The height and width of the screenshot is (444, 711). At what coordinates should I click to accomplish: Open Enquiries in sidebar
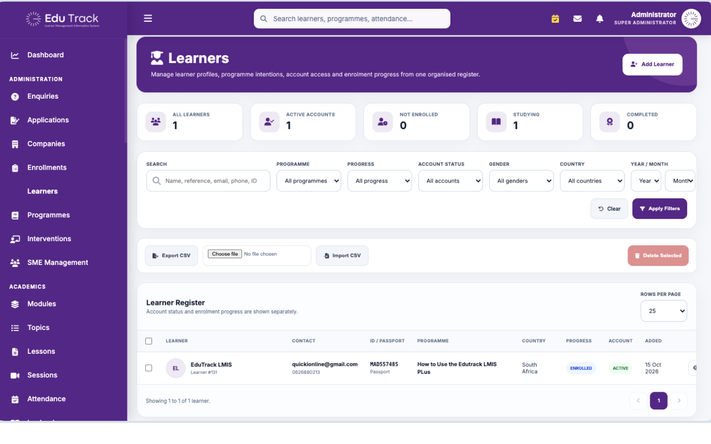coord(43,97)
